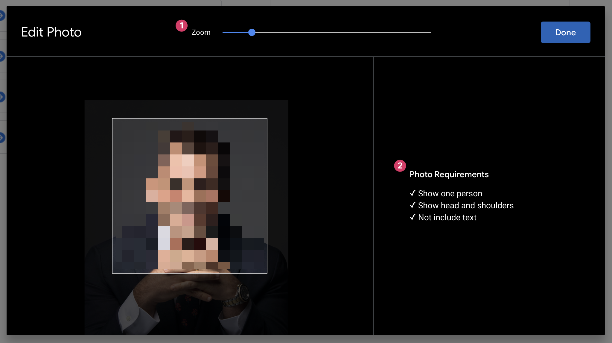Viewport: 612px width, 343px height.
Task: Click the red badge numbered 1
Action: click(x=181, y=26)
